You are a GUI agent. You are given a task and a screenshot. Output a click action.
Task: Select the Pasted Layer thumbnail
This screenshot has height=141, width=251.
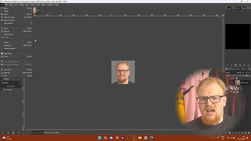[x=238, y=83]
